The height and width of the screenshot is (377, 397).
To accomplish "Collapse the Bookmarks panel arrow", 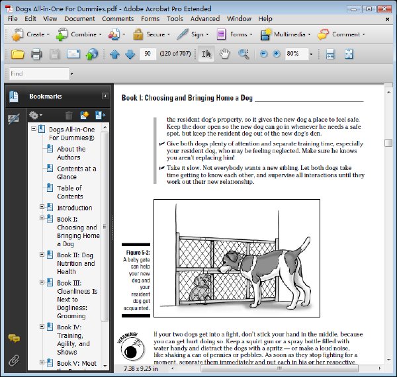I will click(105, 96).
